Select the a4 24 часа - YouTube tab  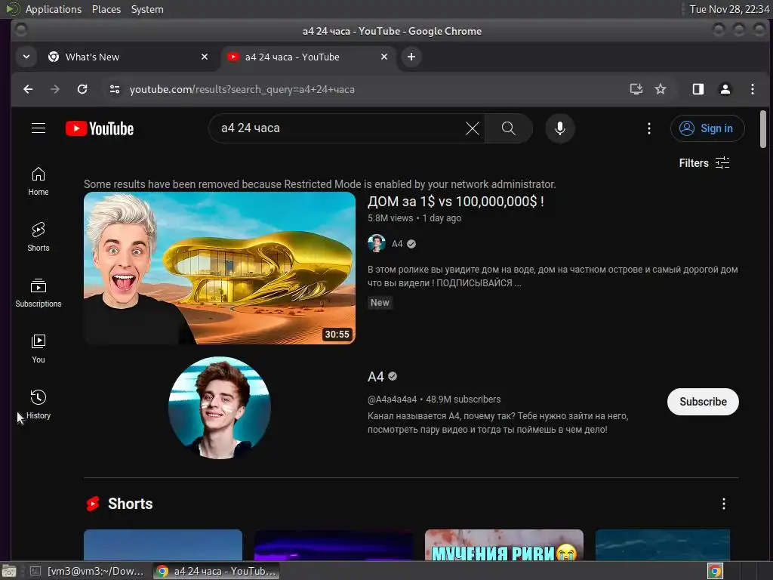[x=308, y=57]
